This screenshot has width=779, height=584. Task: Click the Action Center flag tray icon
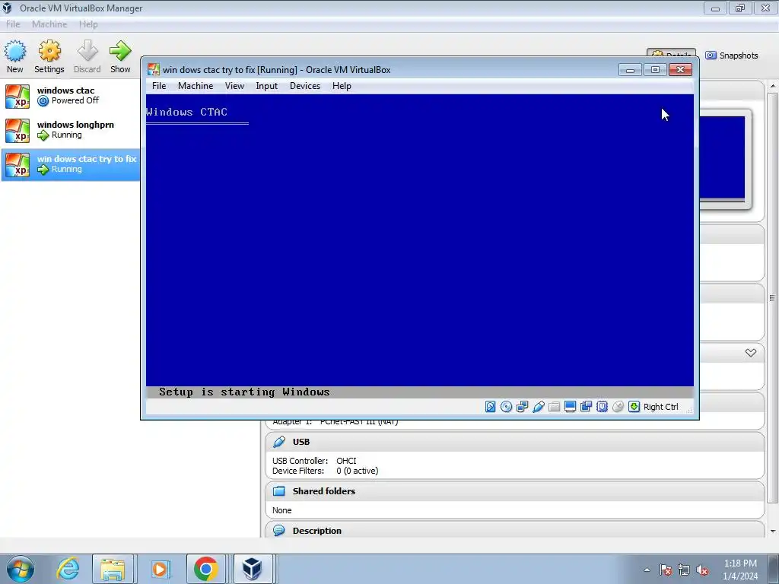point(666,570)
